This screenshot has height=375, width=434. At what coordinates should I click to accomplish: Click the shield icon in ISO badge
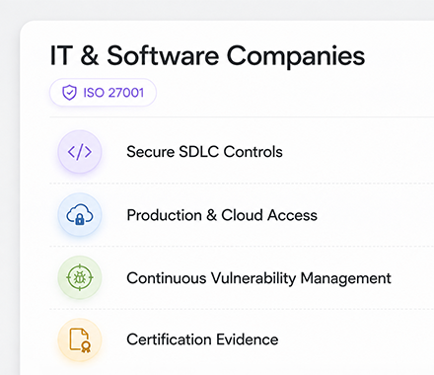[x=69, y=93]
